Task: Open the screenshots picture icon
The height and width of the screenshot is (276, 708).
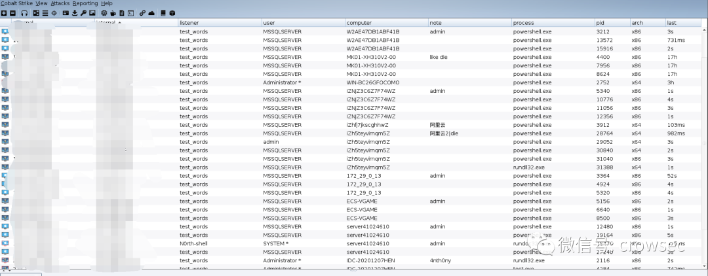Action: point(92,13)
